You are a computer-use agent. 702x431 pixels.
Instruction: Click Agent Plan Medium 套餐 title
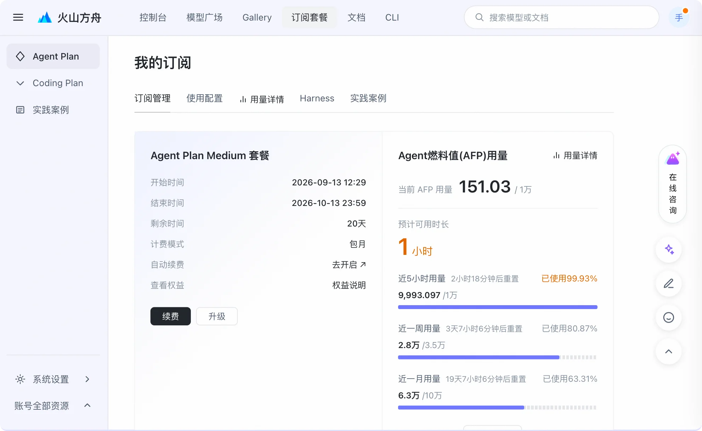[210, 156]
